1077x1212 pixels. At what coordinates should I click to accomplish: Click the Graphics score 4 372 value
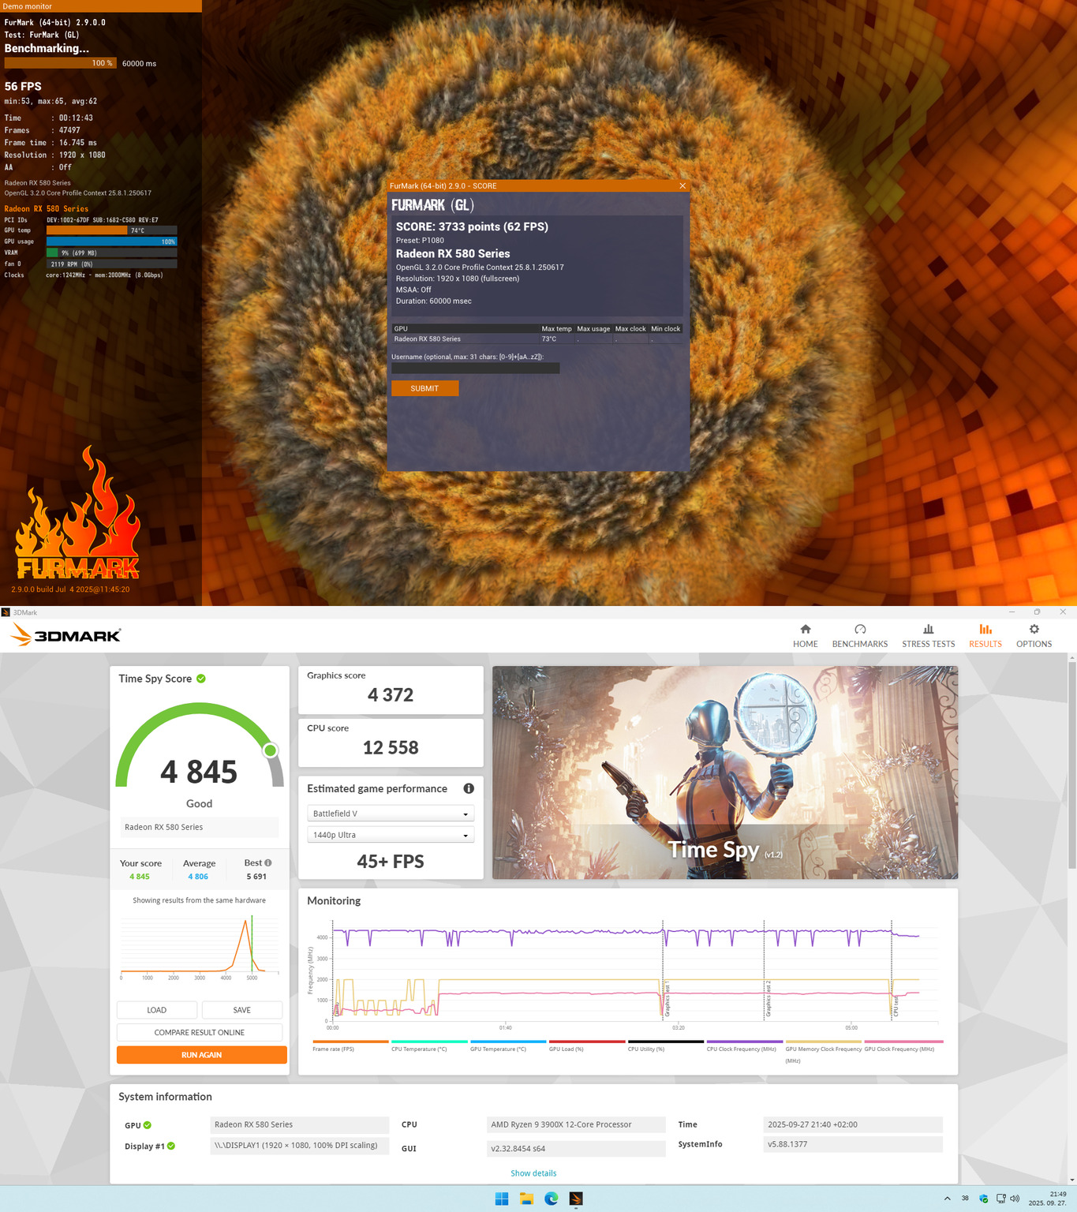tap(391, 695)
